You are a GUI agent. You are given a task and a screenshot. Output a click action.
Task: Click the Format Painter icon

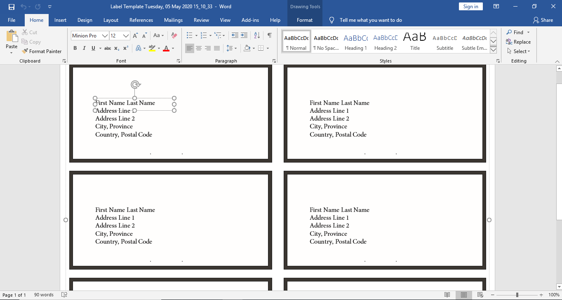click(x=25, y=51)
